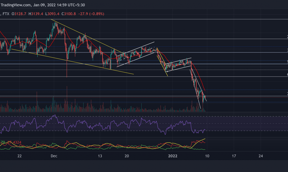Click the FTX exchange label
288x172 pixels.
6,14
